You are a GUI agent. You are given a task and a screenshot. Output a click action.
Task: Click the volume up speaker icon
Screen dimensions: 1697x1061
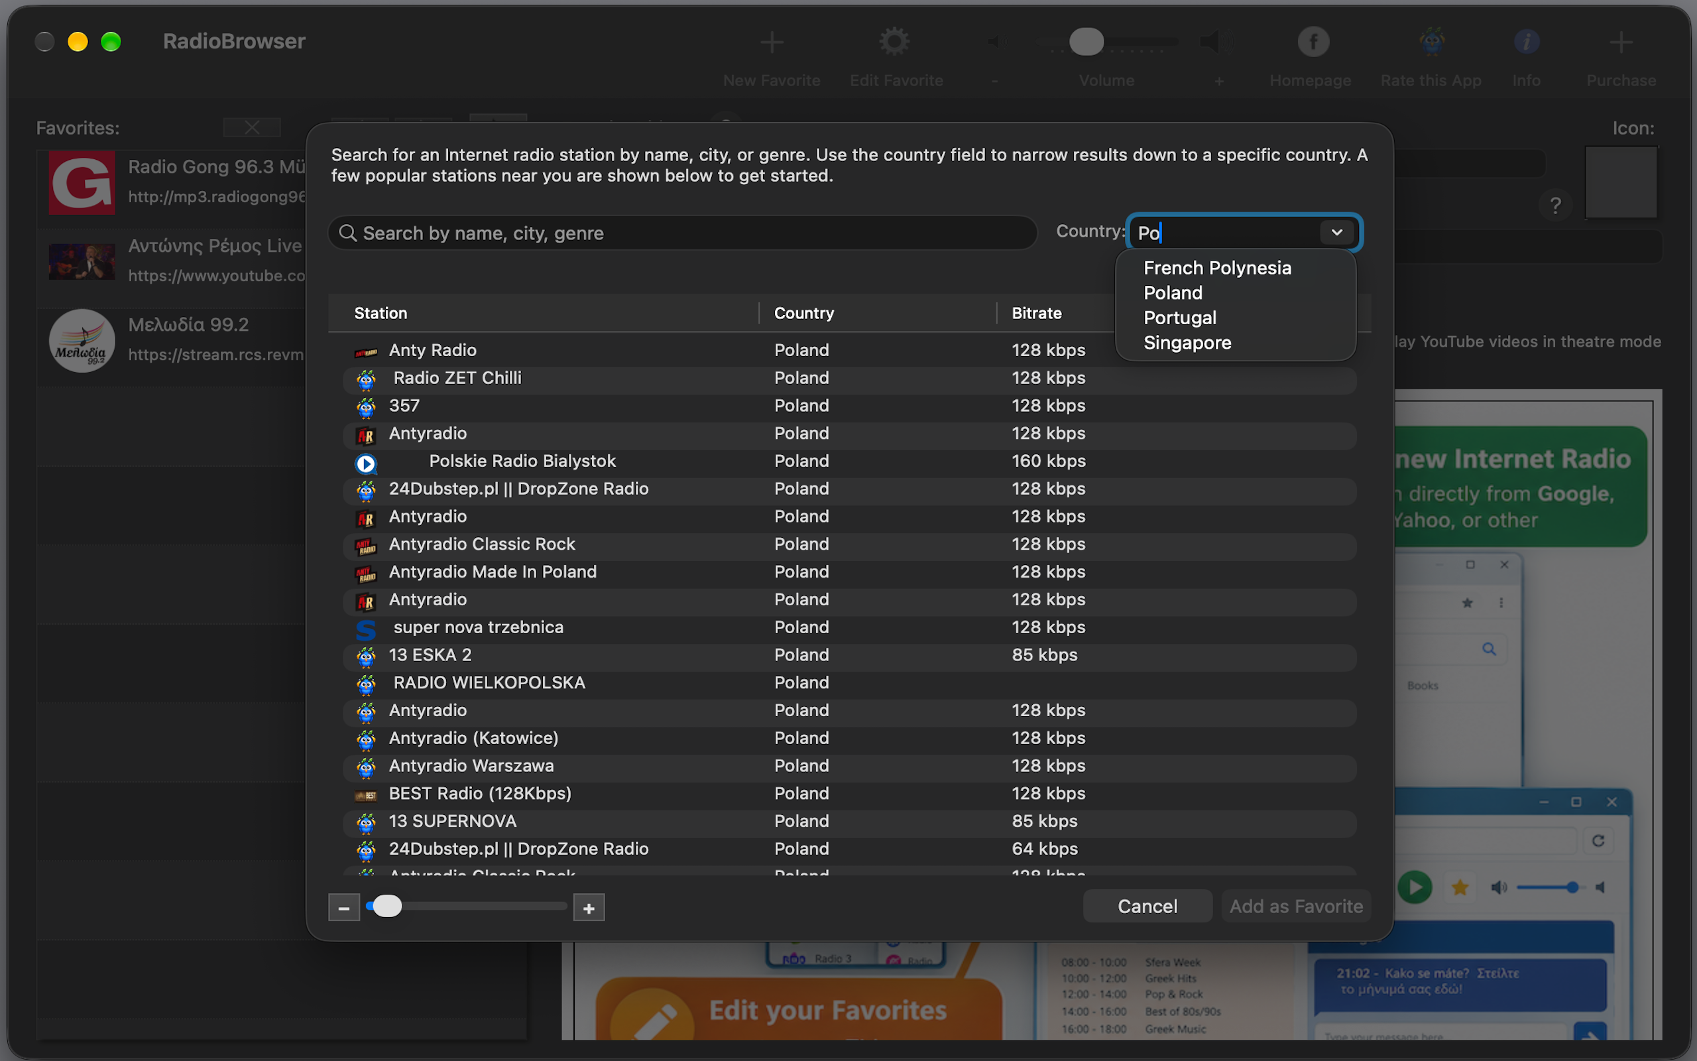pos(1218,42)
